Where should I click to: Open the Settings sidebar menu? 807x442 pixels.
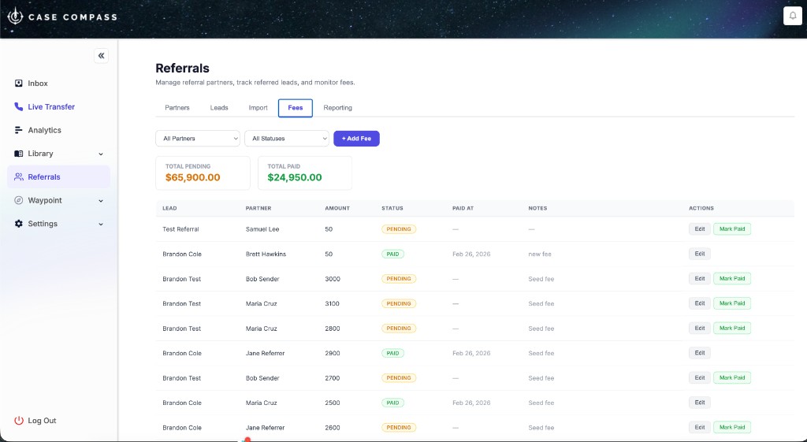point(58,224)
